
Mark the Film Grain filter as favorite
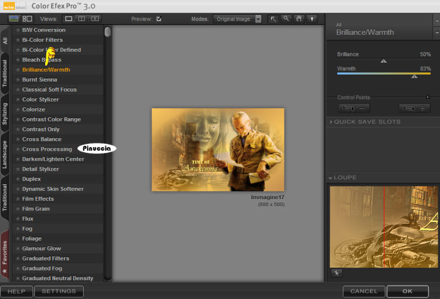[x=18, y=209]
